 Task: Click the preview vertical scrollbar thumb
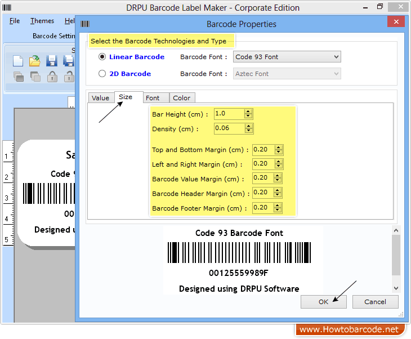click(x=396, y=255)
